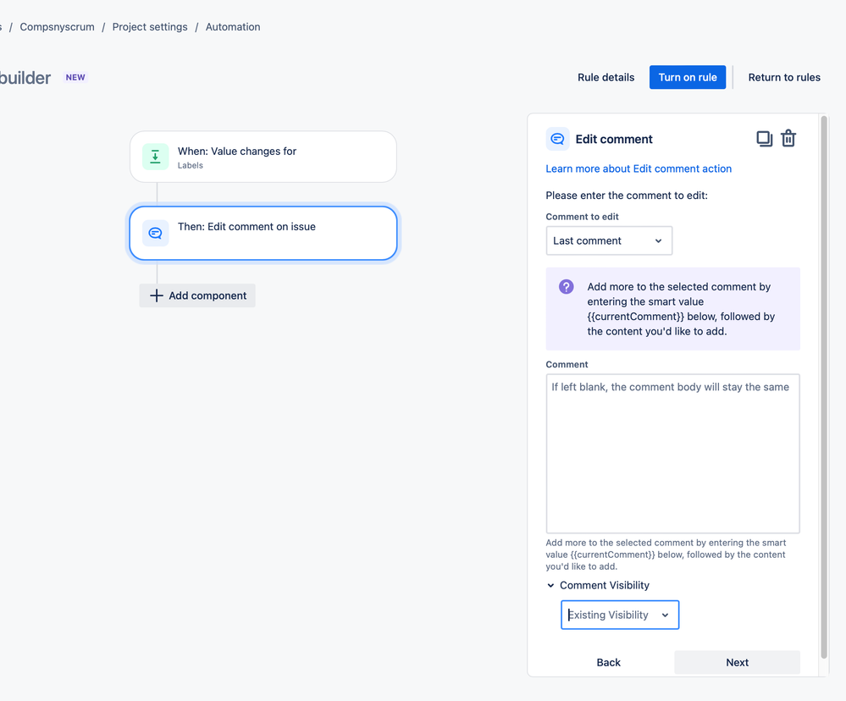Screen dimensions: 846x701
Task: Focus the Comment text area
Action: (672, 454)
